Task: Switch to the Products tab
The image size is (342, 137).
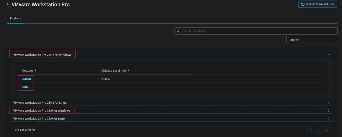Action: [x=15, y=18]
